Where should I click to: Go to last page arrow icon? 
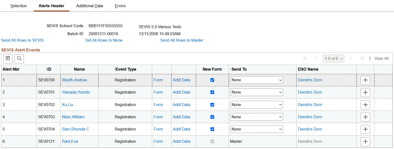[362, 58]
